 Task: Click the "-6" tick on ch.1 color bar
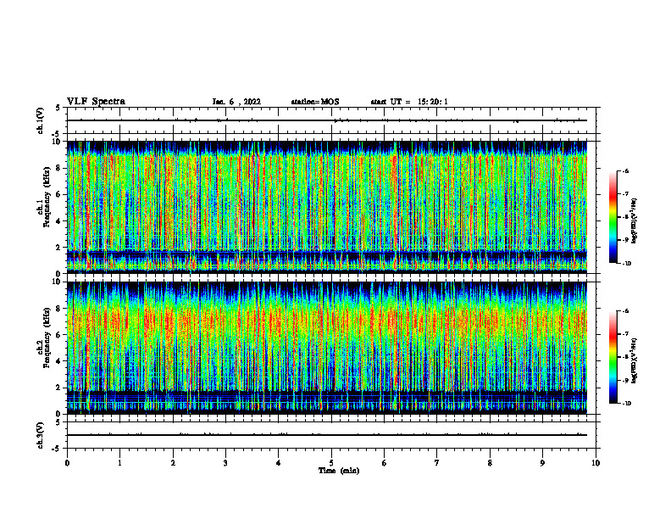[x=625, y=170]
